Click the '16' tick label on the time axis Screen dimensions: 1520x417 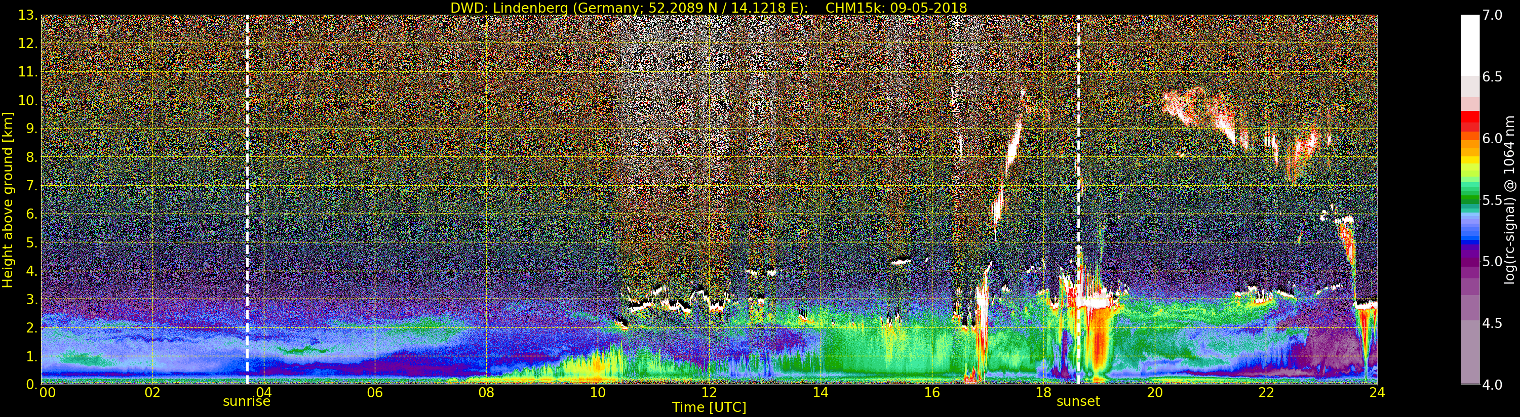[x=932, y=393]
